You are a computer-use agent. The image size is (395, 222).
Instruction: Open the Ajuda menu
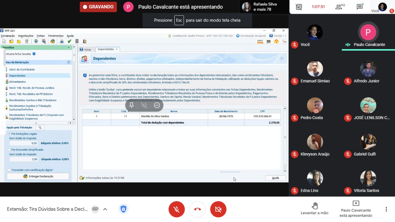[x=70, y=36]
